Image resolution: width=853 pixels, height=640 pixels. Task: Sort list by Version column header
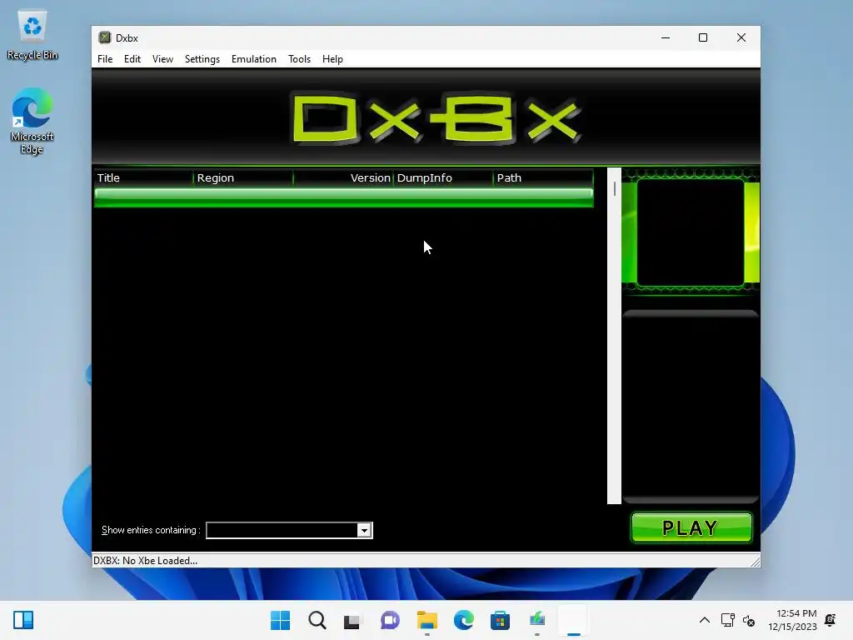pyautogui.click(x=343, y=178)
